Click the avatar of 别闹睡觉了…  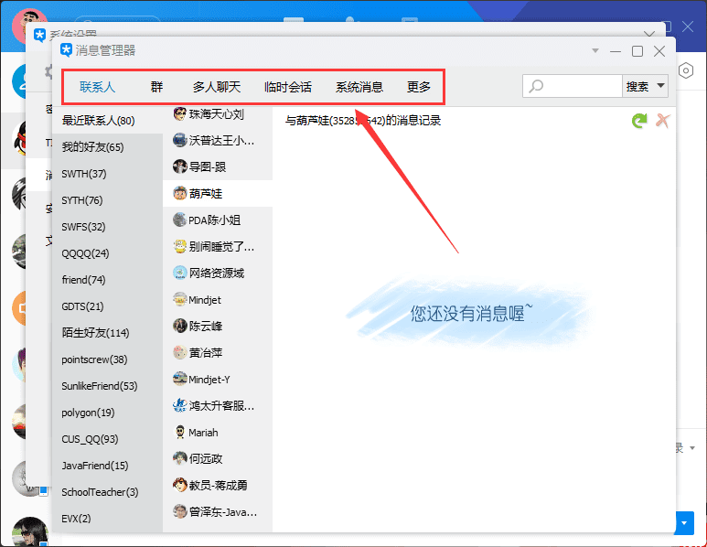tap(180, 246)
